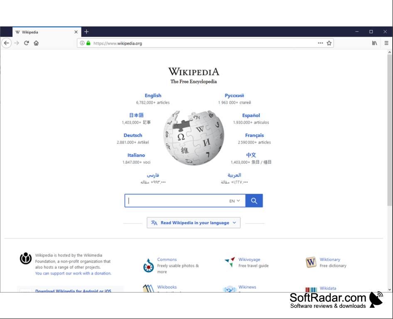Click the Wikidata barcode icon
The image size is (393, 319).
(x=311, y=290)
